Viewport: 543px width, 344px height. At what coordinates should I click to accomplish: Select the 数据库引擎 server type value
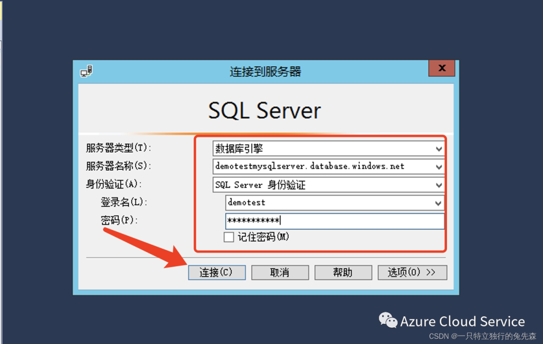coord(239,149)
